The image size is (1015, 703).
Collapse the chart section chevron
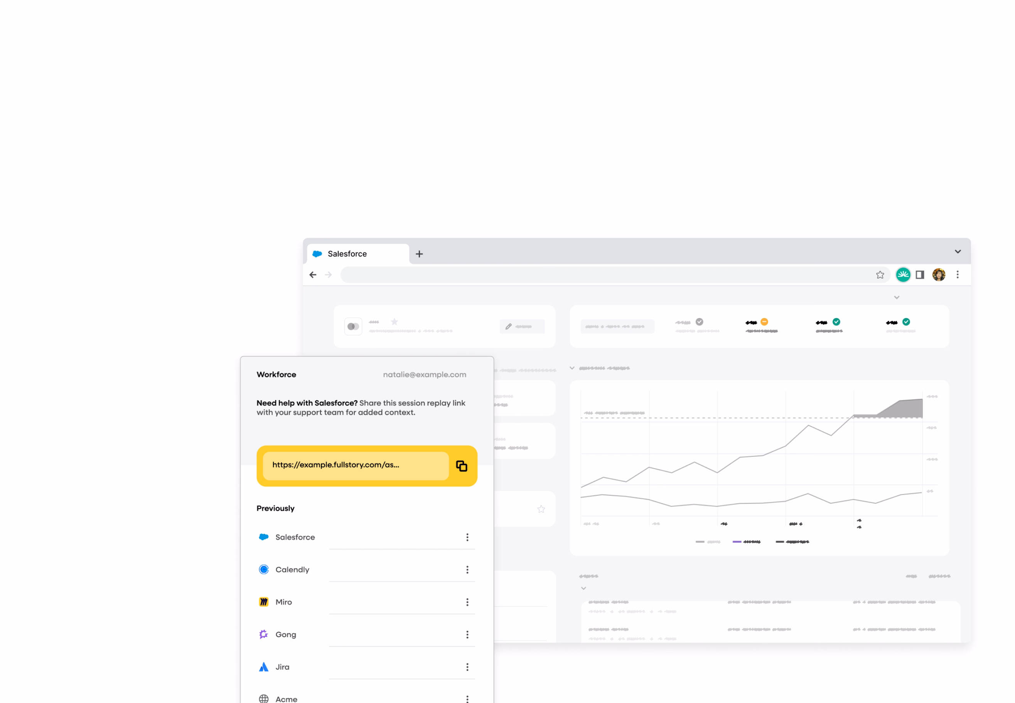point(572,368)
